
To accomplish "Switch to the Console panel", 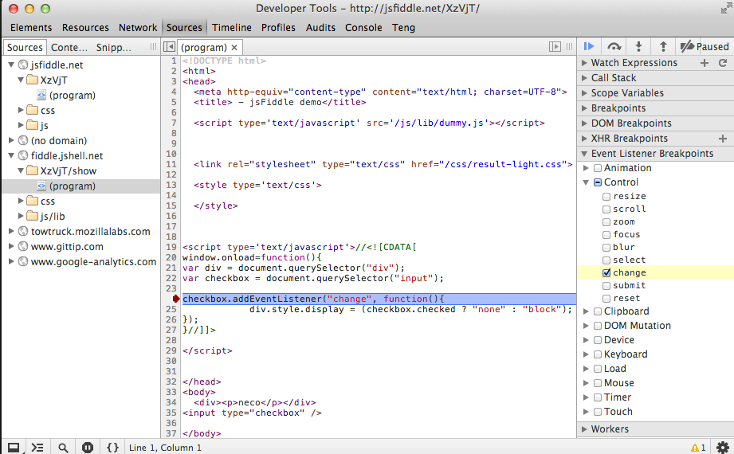I will point(363,28).
